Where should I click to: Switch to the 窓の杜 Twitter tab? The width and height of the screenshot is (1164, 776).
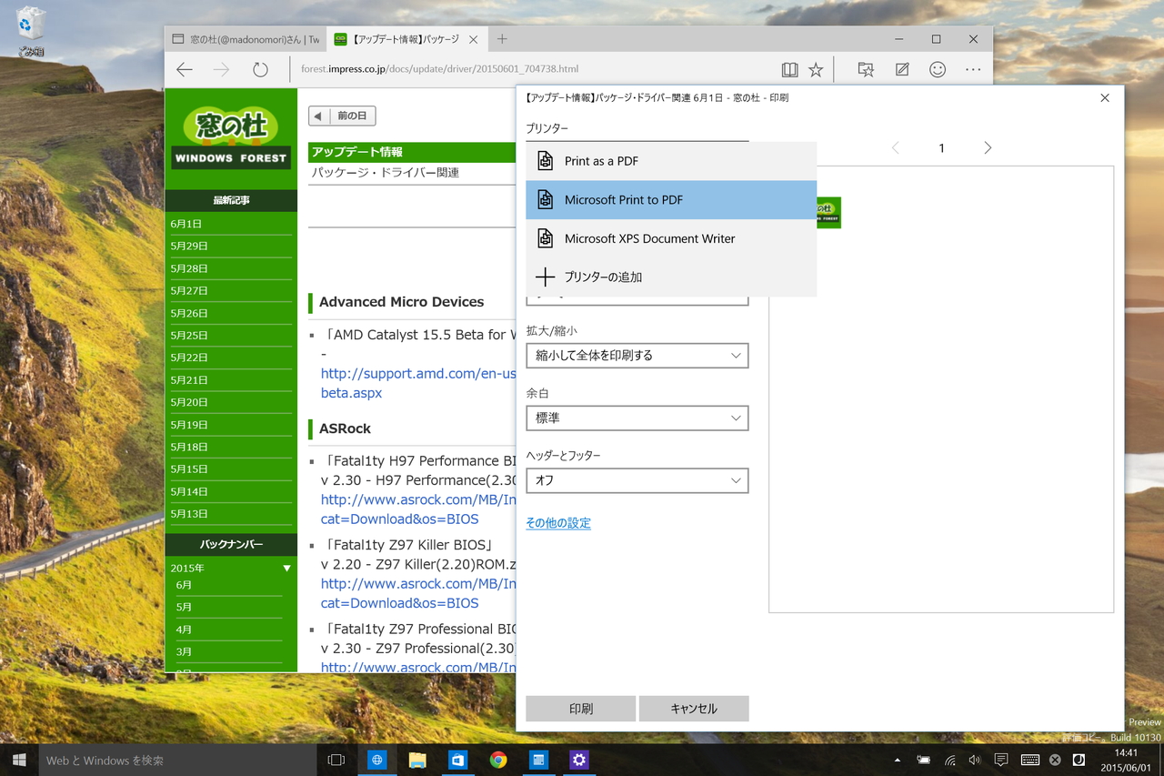[246, 38]
